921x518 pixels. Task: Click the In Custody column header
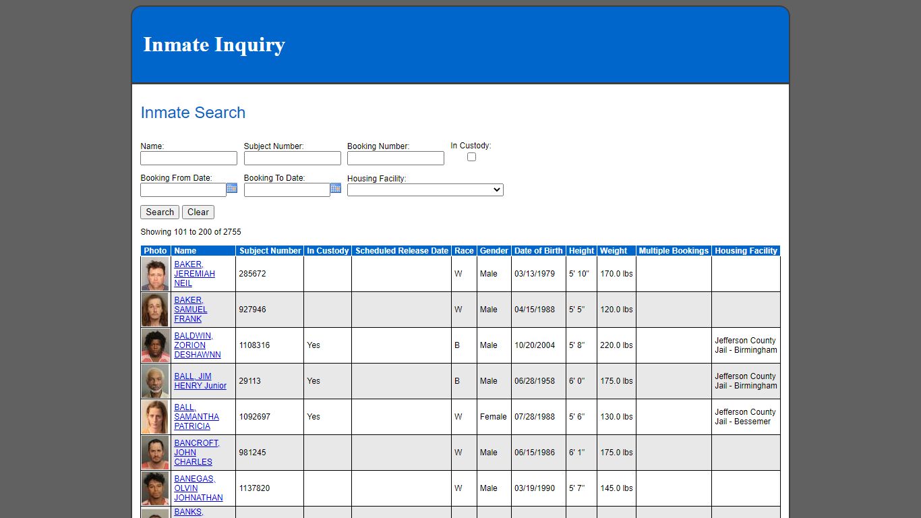pyautogui.click(x=328, y=251)
